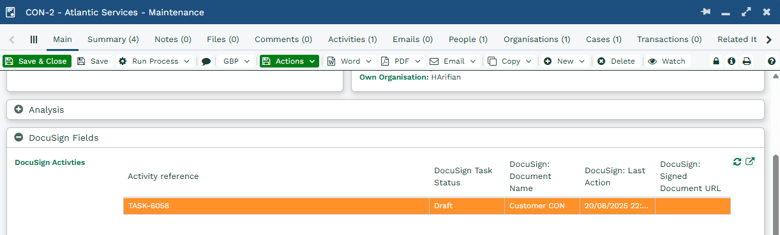Click the print icon

tap(747, 61)
